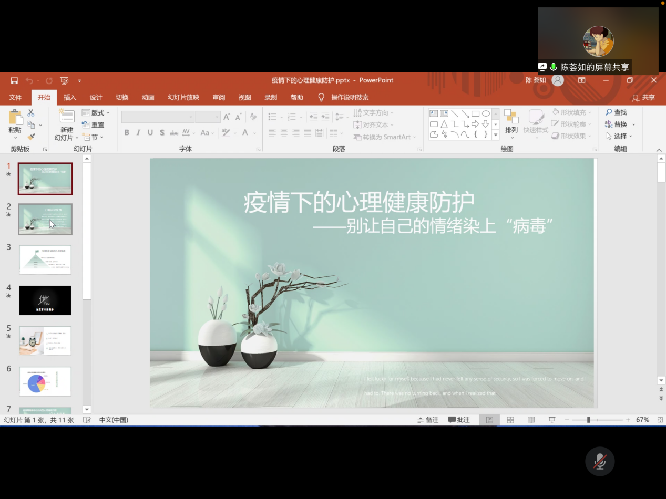Toggle the Comments (批注) pane

click(459, 420)
